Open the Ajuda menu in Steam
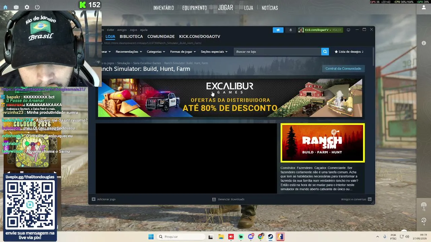Screen dimensions: 431x242 (144, 30)
